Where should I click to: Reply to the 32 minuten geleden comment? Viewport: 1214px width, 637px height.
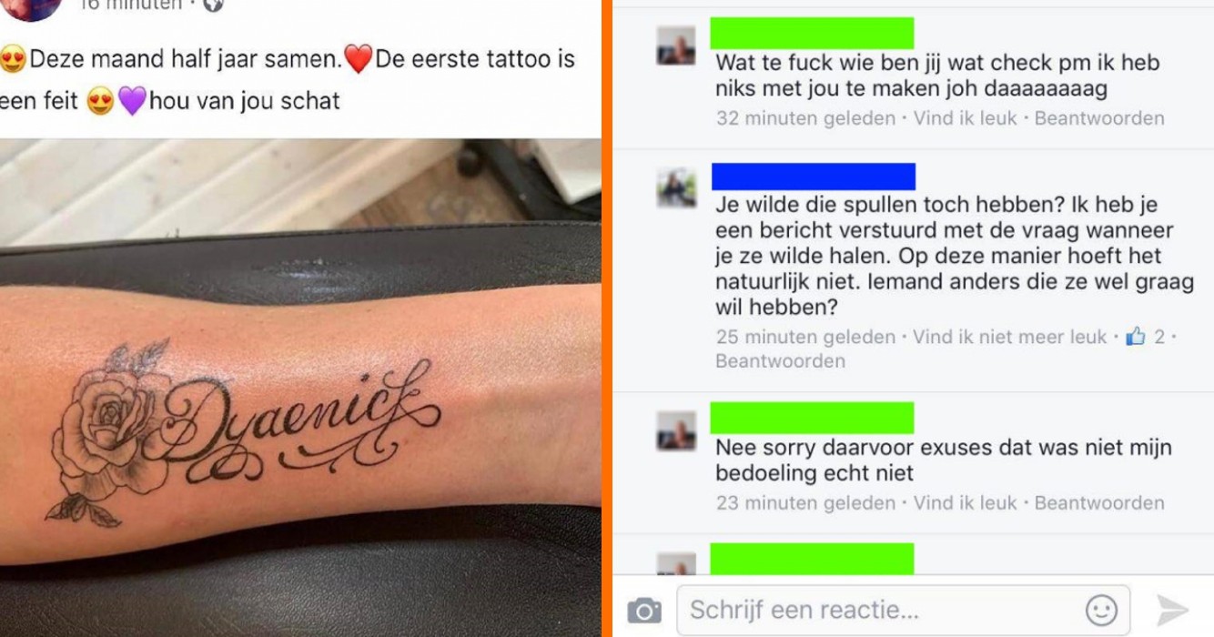pyautogui.click(x=1099, y=118)
